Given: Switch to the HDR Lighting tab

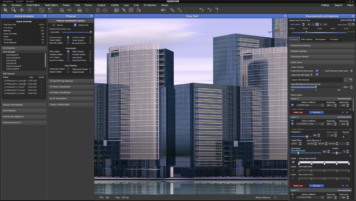Looking at the screenshot, I should [306, 39].
